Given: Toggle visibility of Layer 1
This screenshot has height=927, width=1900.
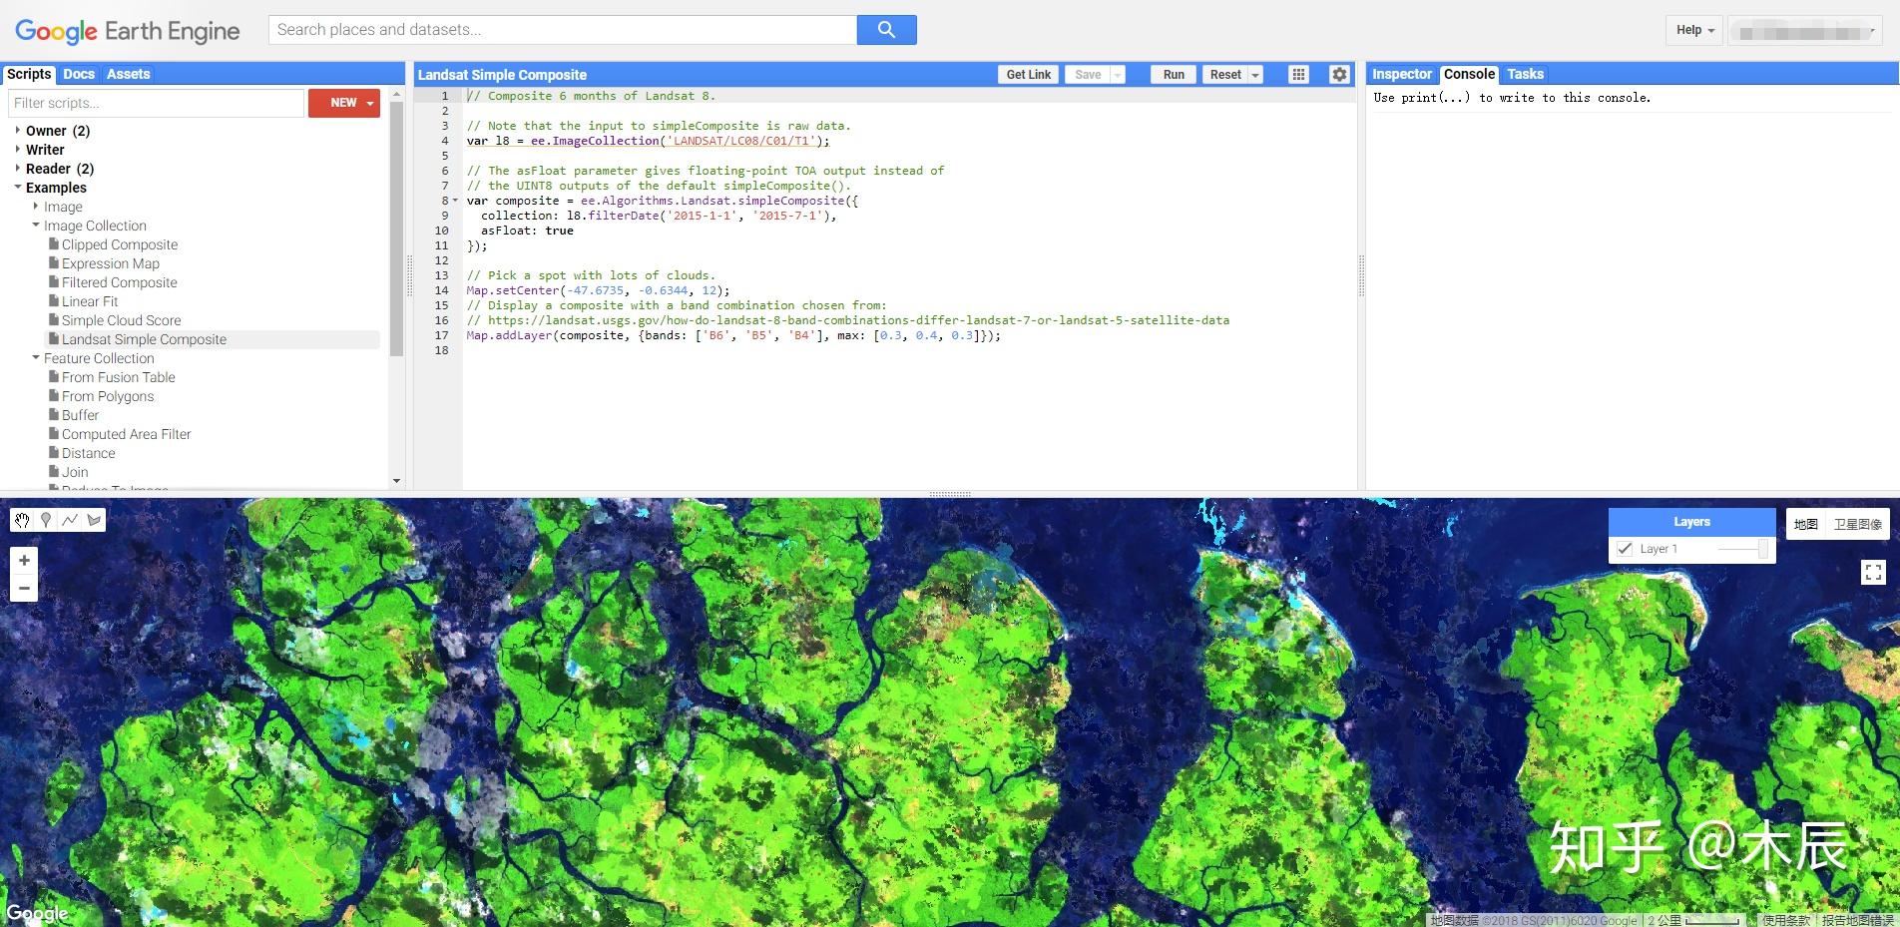Looking at the screenshot, I should coord(1625,548).
